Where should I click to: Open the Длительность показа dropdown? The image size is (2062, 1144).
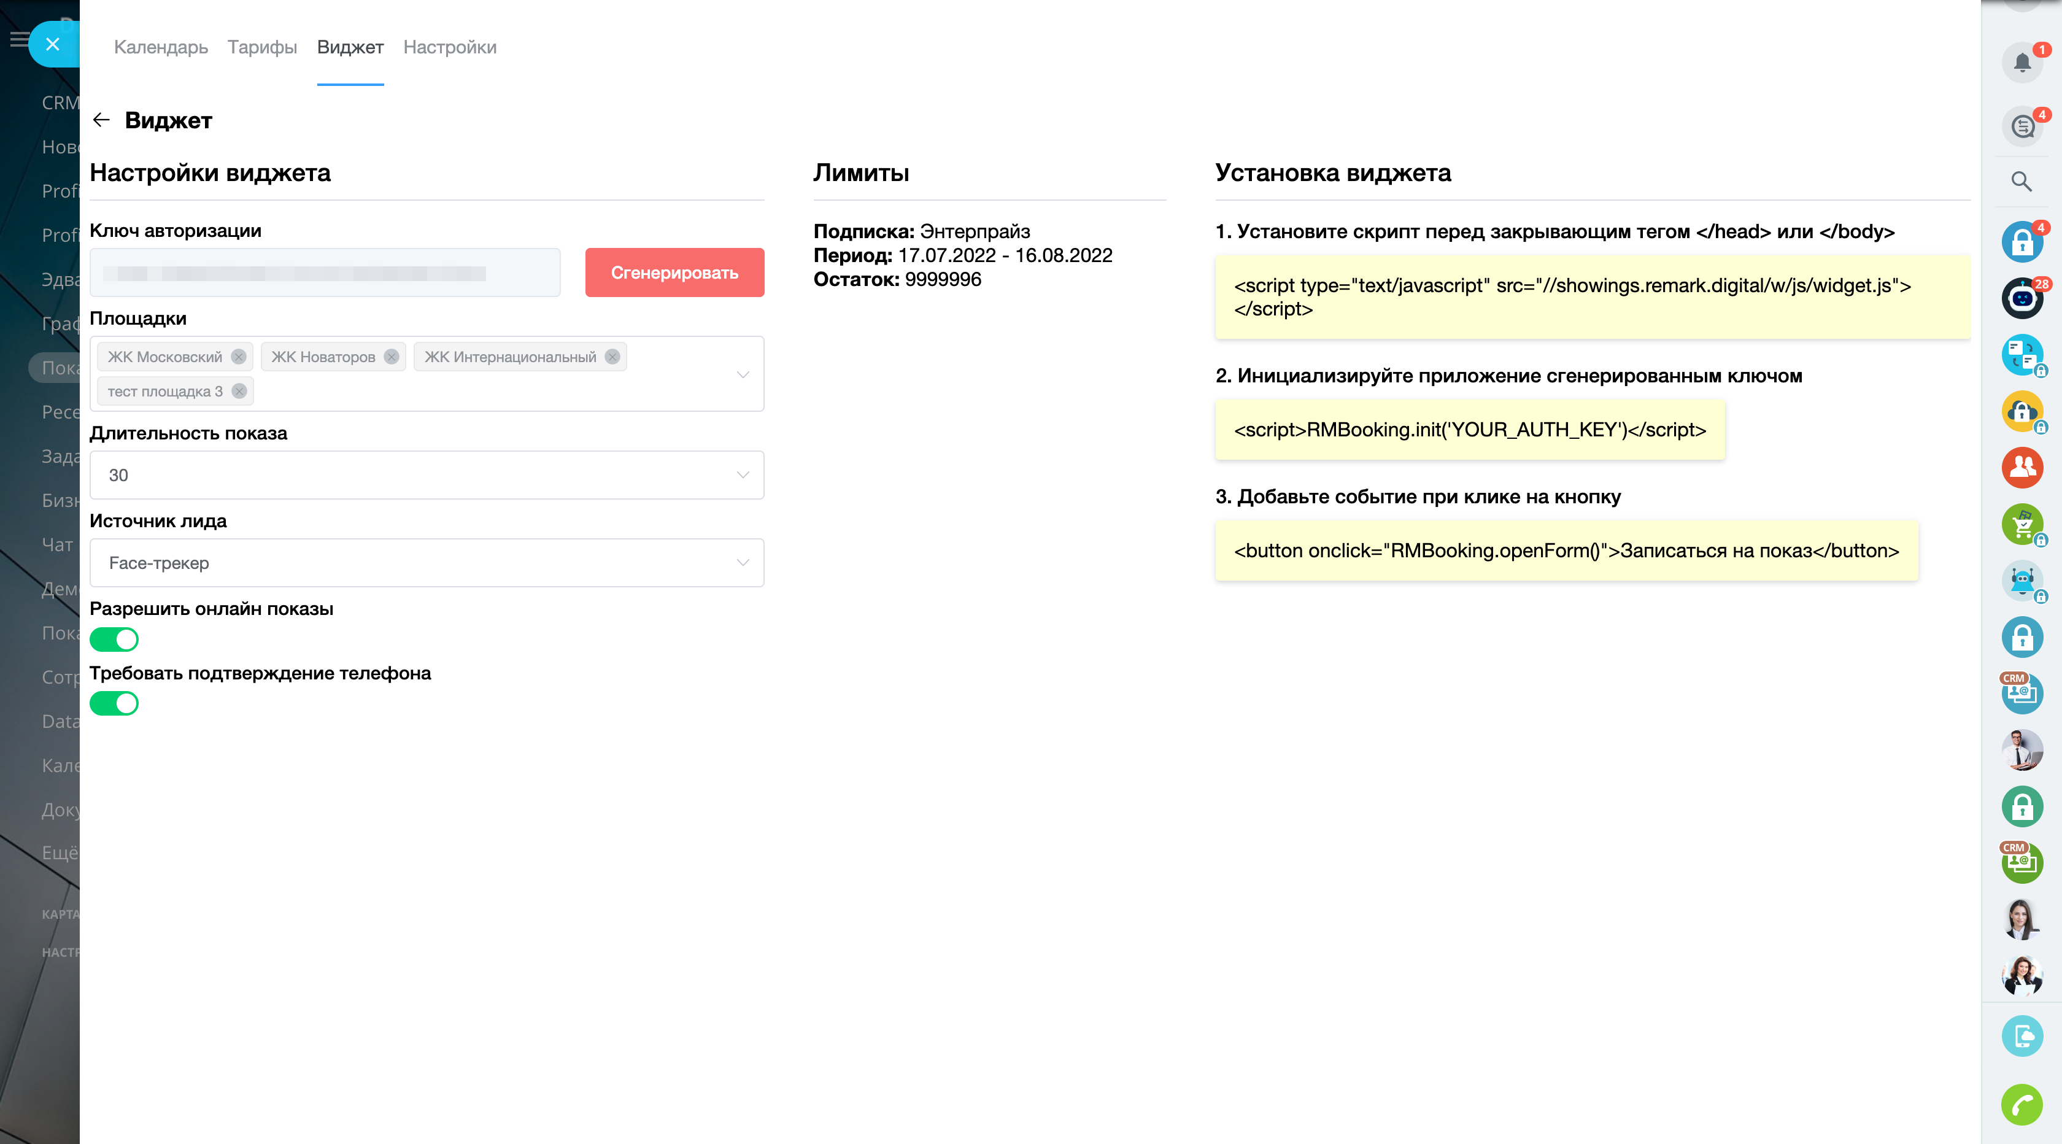(x=427, y=476)
